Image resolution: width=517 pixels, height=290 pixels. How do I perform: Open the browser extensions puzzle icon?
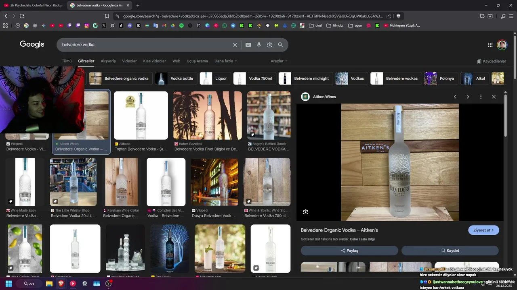click(x=482, y=16)
